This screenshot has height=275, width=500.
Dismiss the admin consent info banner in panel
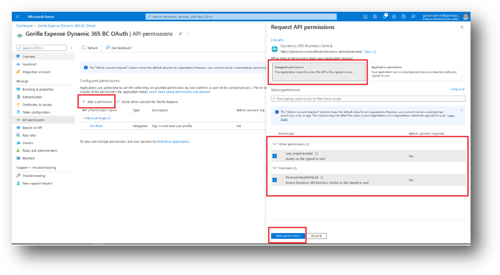click(x=461, y=110)
